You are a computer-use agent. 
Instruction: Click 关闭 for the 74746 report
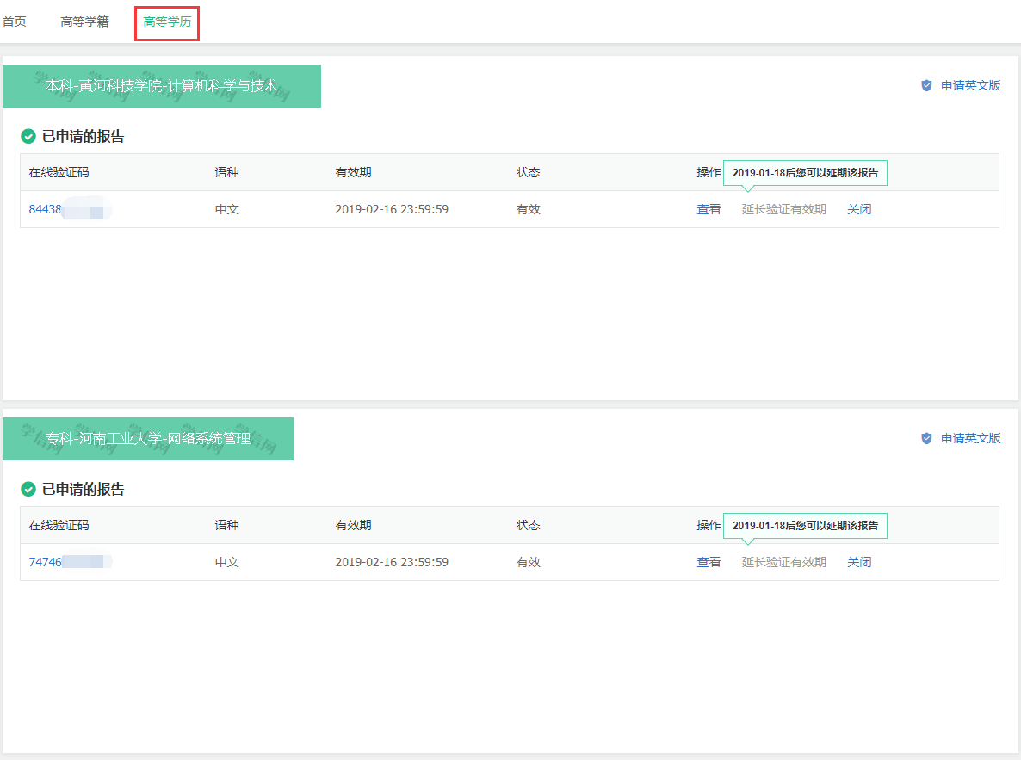pos(858,562)
